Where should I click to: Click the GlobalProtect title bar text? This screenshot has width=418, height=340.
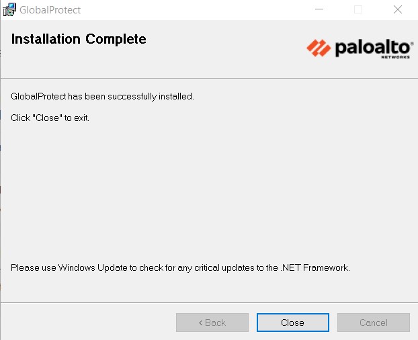click(50, 10)
